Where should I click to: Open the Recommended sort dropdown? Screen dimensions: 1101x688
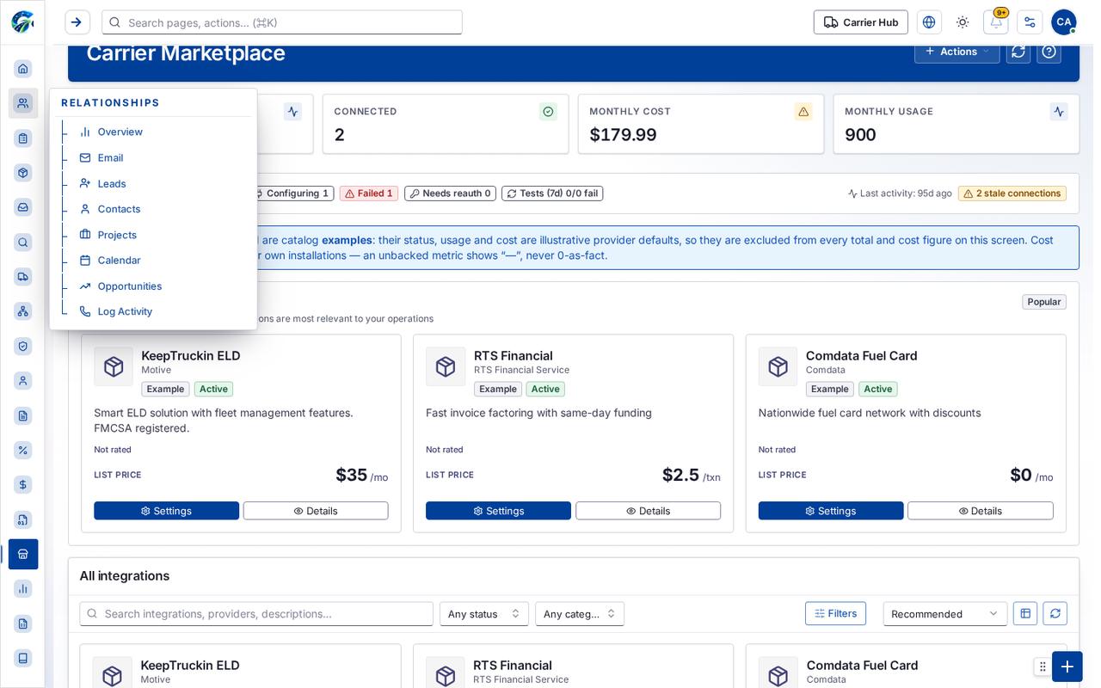pos(945,614)
